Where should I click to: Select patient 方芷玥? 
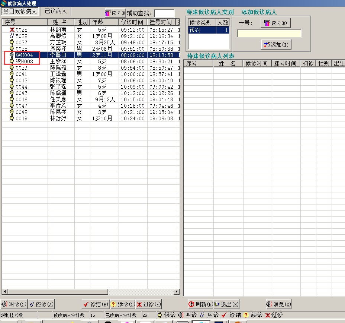pos(58,42)
